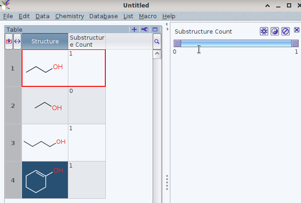
Task: Click the red download-arrow icon in table corner
Action: 9,42
